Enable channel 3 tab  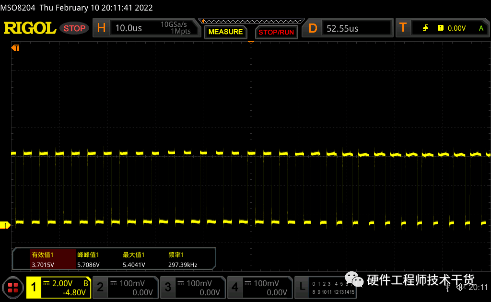tap(193, 288)
